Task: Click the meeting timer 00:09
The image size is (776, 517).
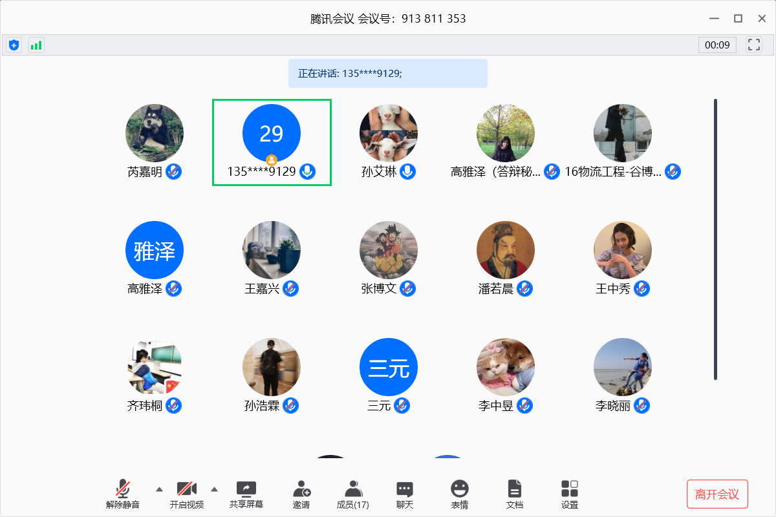Action: (x=717, y=45)
